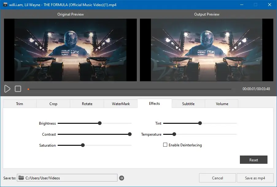
Task: Click the Temperature slider handle
Action: point(174,134)
